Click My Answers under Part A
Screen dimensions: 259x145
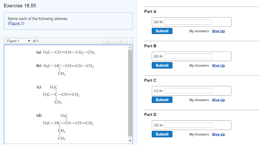[199, 31]
